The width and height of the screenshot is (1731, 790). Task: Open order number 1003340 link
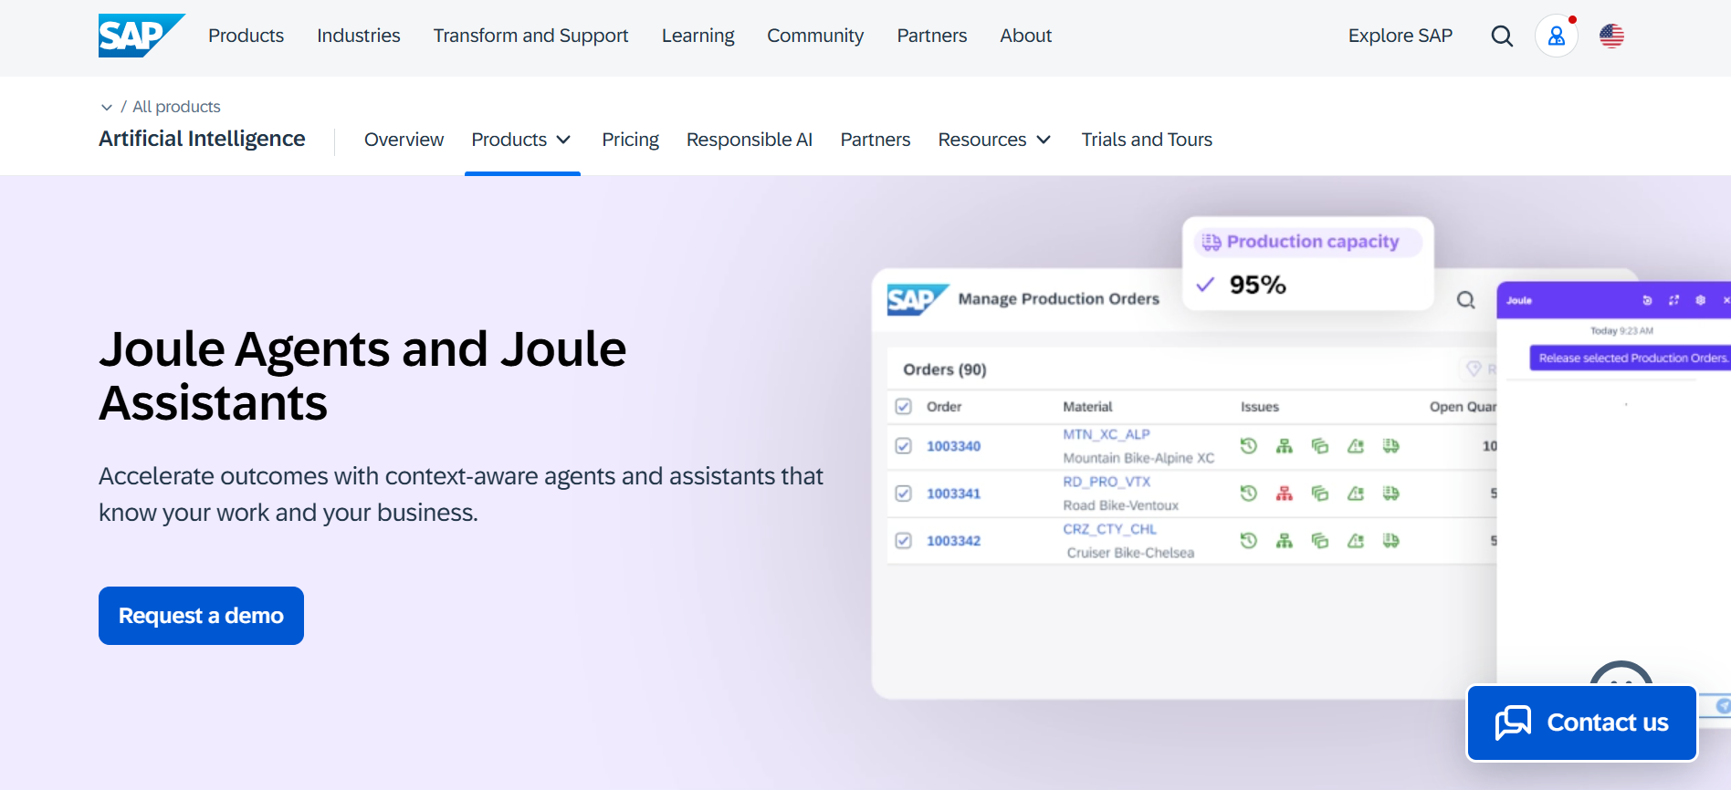[953, 446]
